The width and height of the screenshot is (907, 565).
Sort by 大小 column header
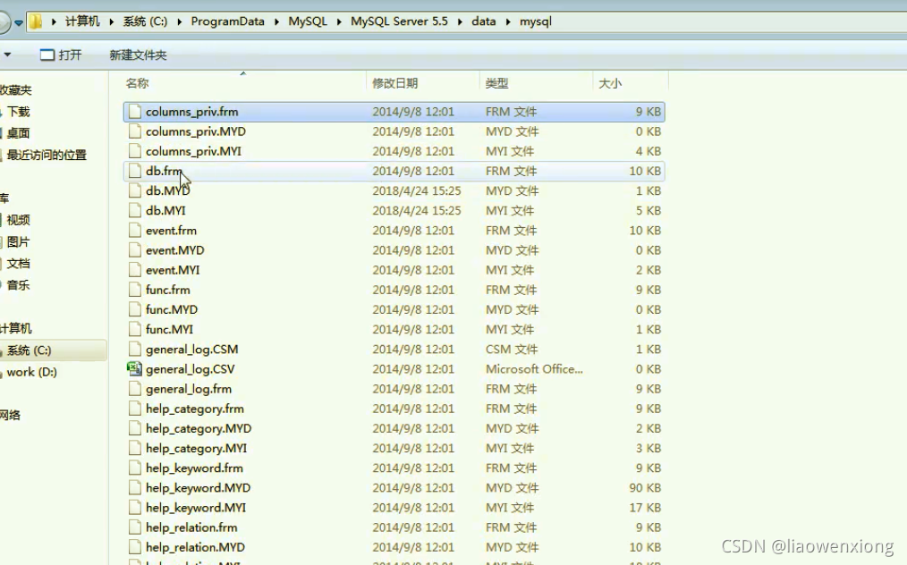point(610,83)
